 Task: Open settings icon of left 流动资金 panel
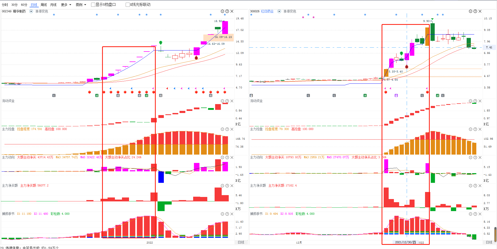[222, 101]
